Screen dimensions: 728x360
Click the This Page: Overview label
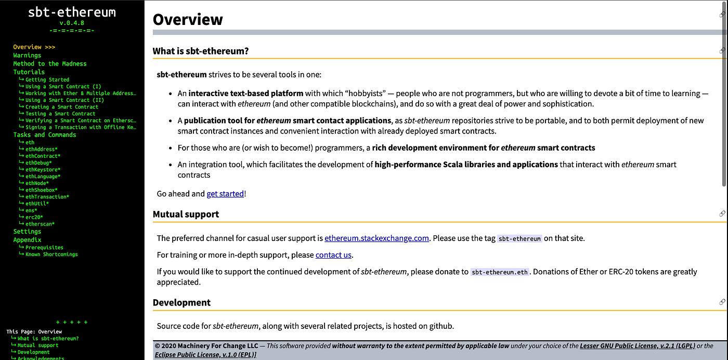click(x=34, y=331)
